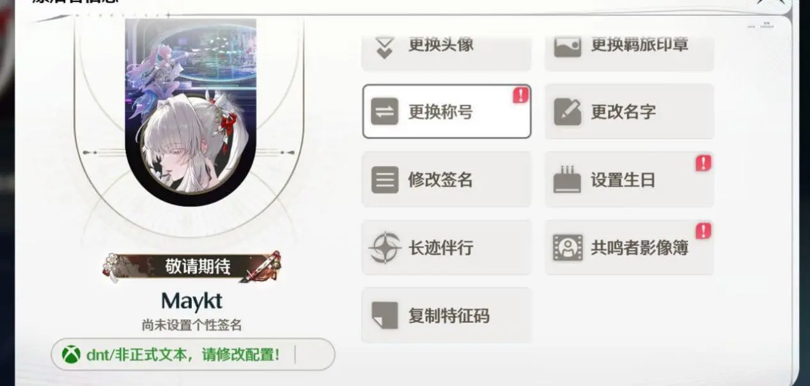Screen dimensions: 810x386
Task: Click the compass star icon on 长迹伴行
Action: click(x=385, y=247)
